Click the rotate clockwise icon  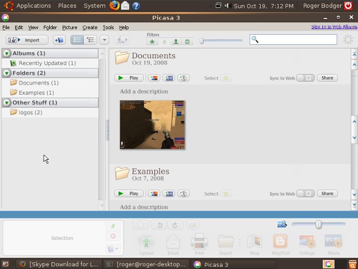(175, 225)
